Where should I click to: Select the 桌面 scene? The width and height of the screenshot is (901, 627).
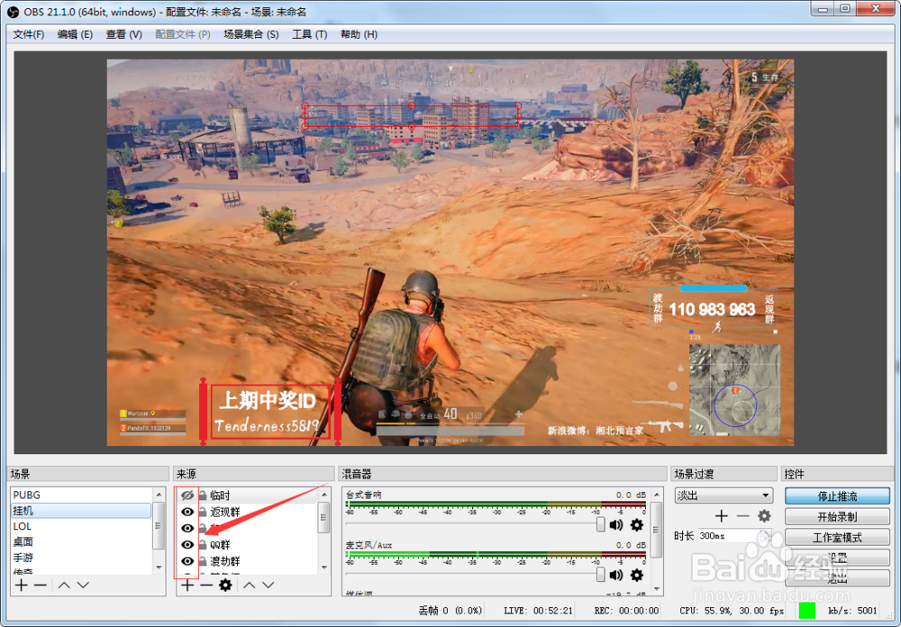[x=81, y=541]
